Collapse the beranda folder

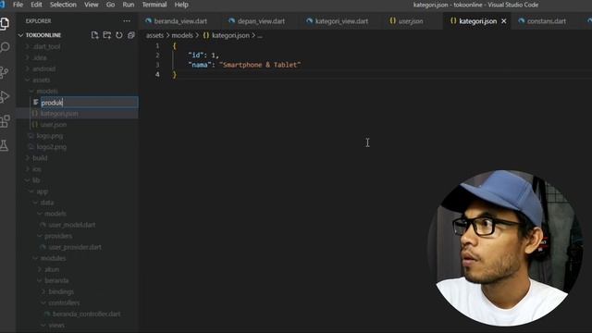(x=39, y=280)
